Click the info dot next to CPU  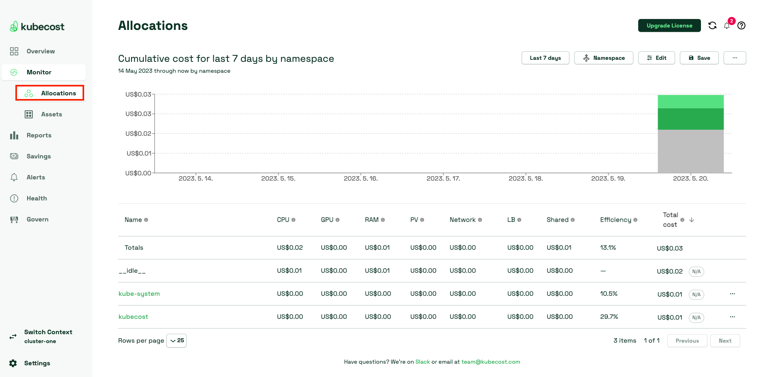click(293, 220)
